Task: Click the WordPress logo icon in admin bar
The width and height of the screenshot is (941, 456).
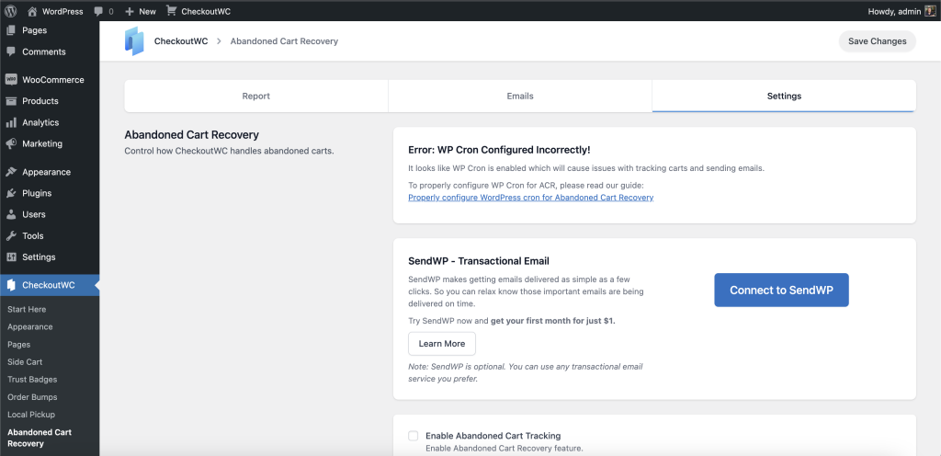Action: pos(11,11)
